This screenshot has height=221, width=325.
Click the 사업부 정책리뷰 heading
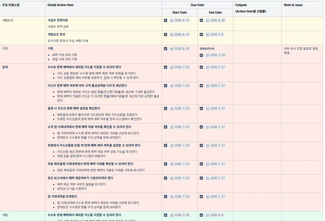[x=58, y=20]
